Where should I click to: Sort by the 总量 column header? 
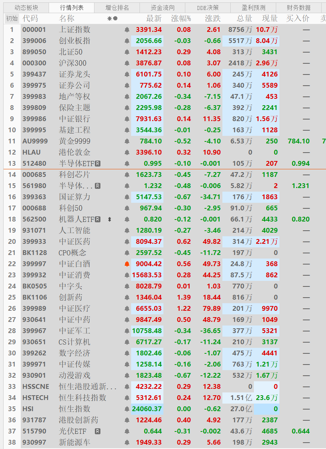(x=244, y=19)
